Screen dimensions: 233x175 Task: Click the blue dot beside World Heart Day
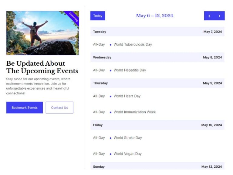[x=110, y=96]
